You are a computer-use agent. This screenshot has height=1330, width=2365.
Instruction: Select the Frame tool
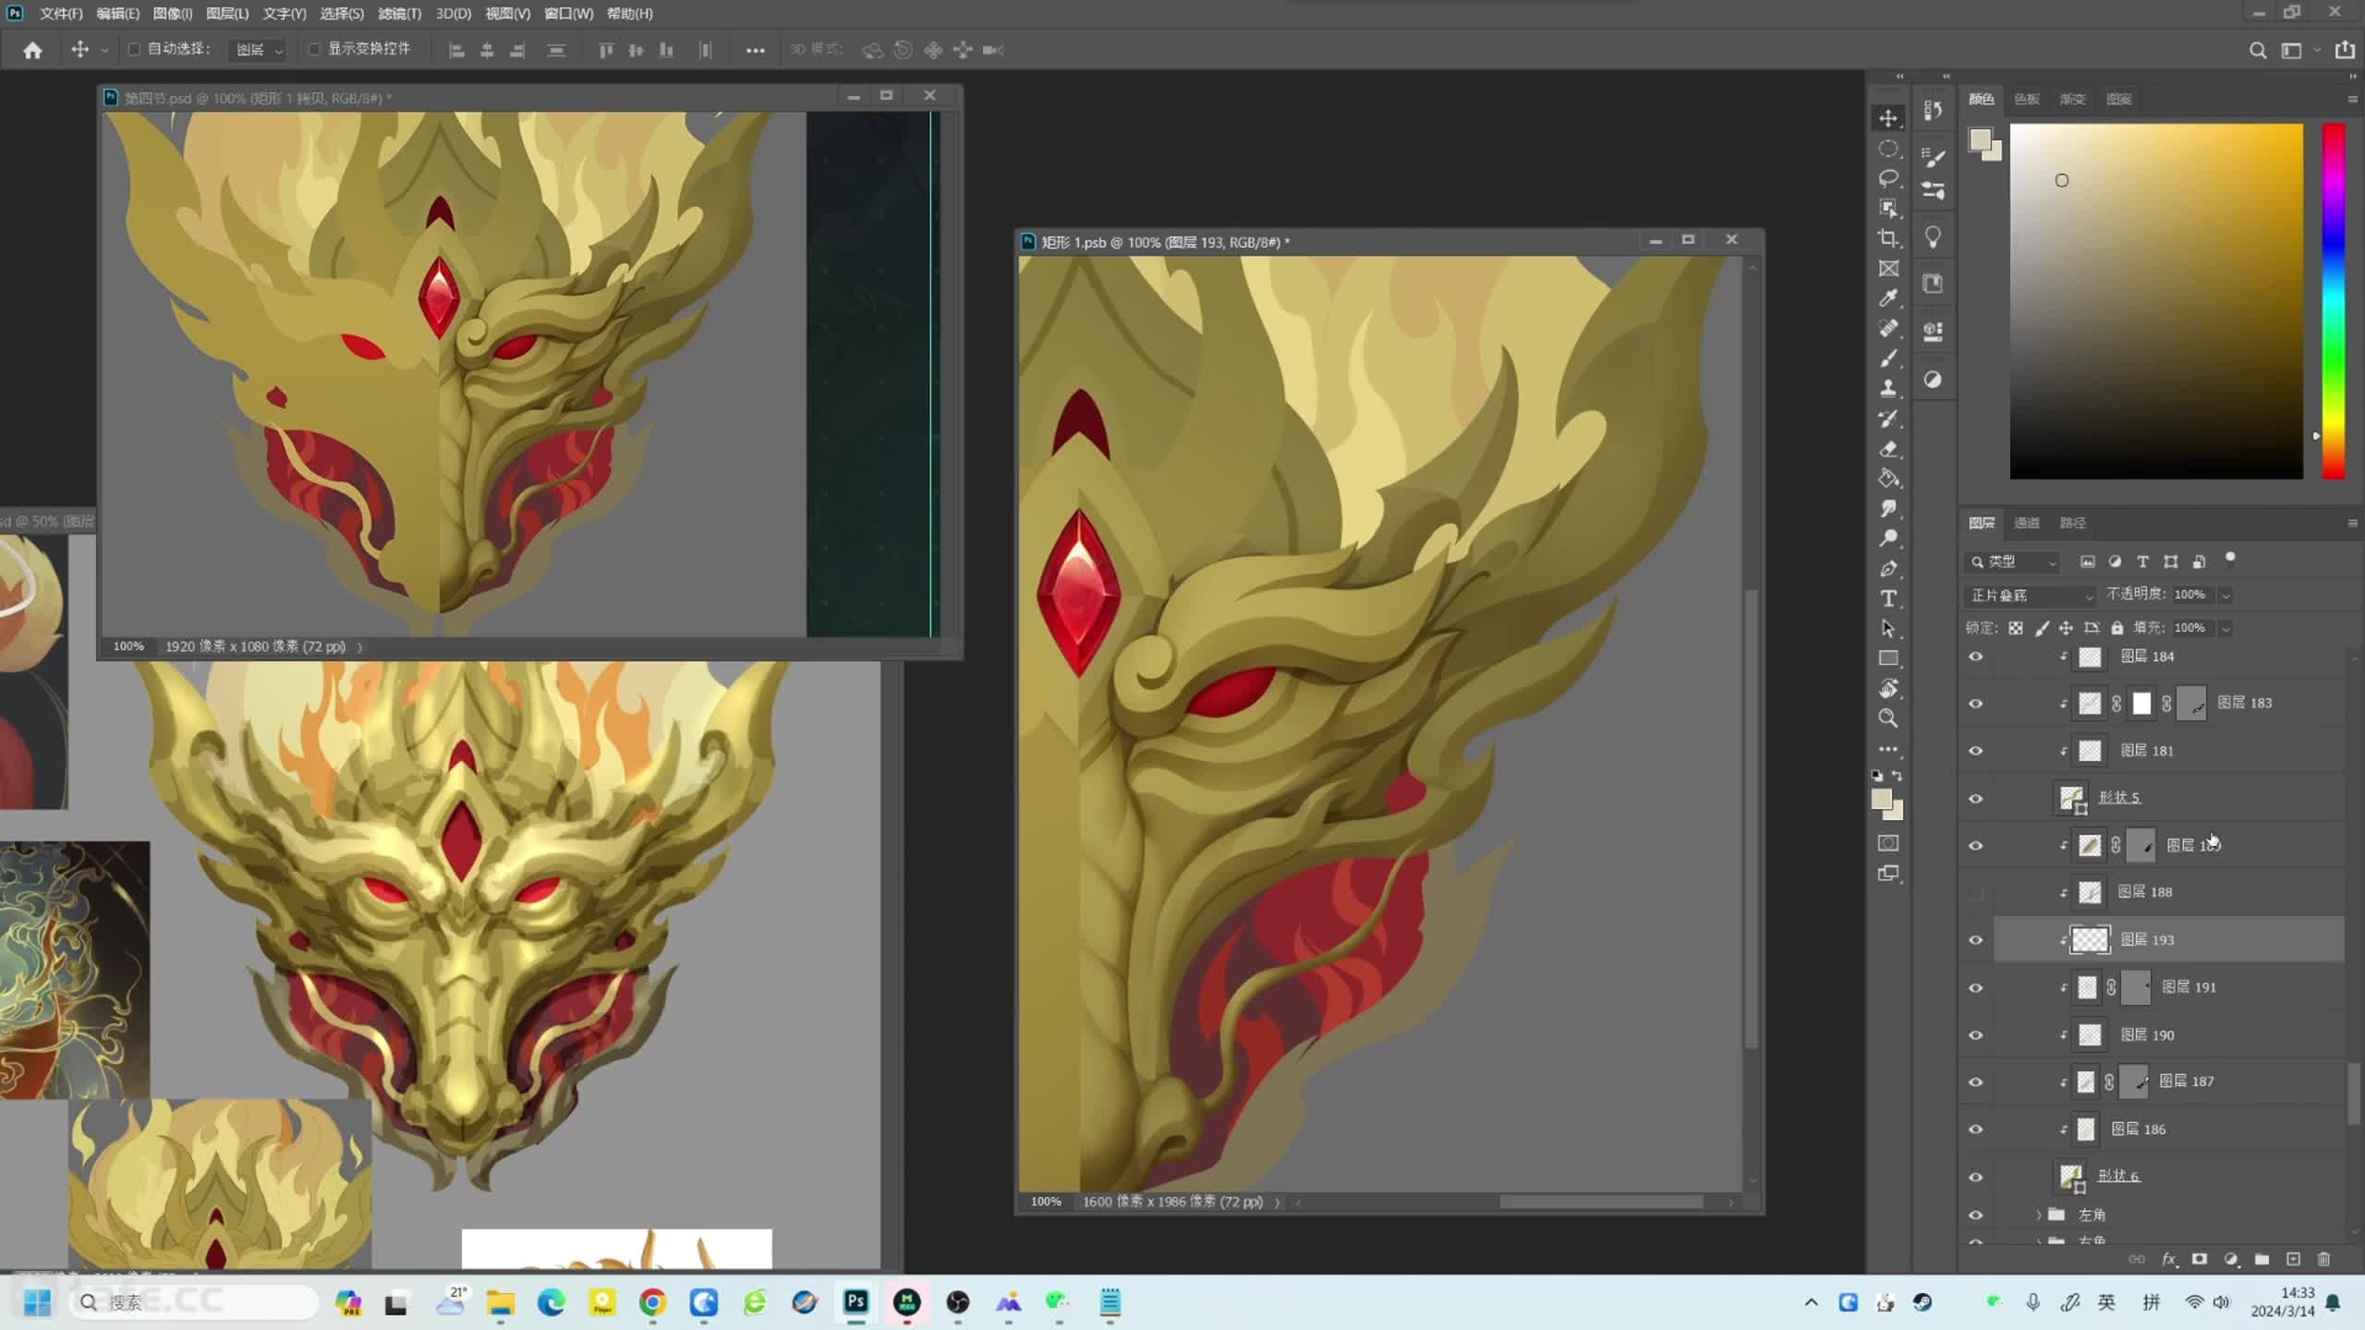[1888, 269]
